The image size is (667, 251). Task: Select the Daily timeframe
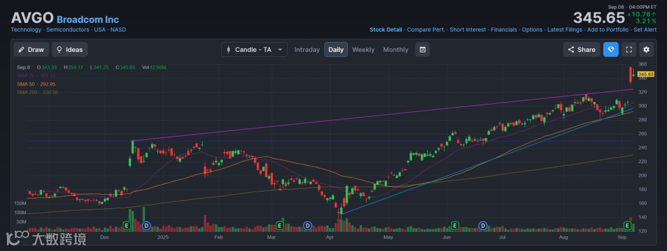click(x=335, y=49)
